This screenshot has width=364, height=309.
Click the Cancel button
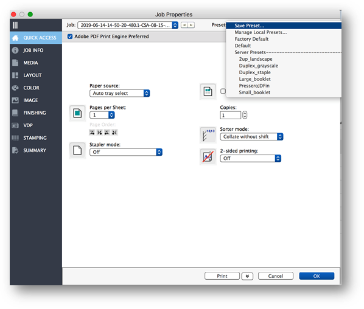pyautogui.click(x=276, y=276)
